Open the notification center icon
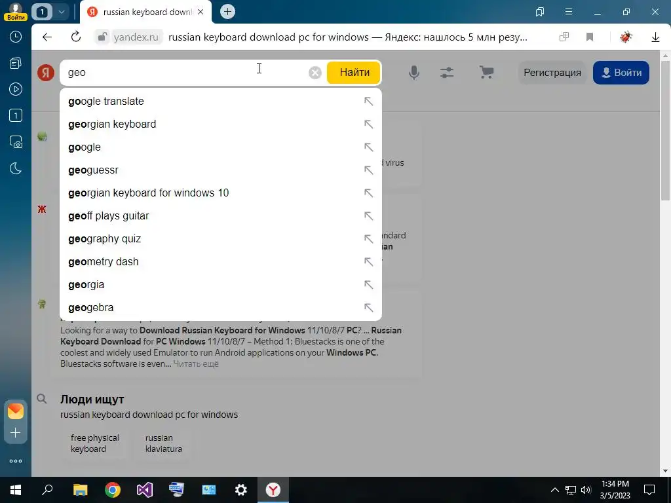The height and width of the screenshot is (503, 671). [649, 490]
